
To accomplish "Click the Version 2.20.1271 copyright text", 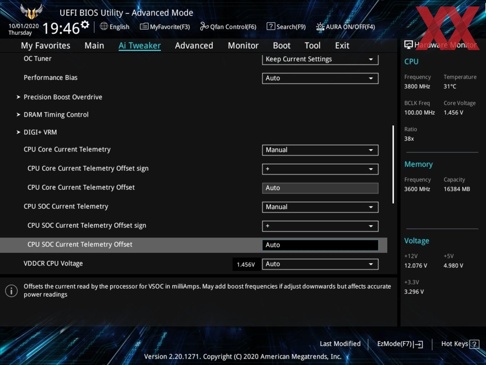I will pos(243,356).
